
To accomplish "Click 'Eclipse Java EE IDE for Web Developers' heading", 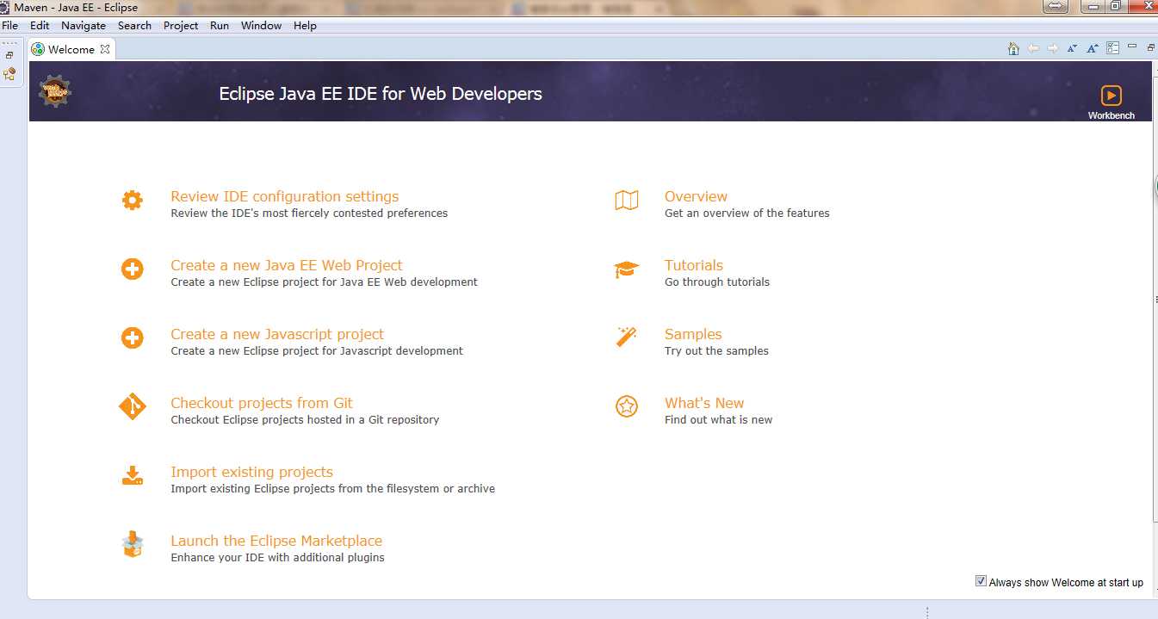I will tap(381, 93).
